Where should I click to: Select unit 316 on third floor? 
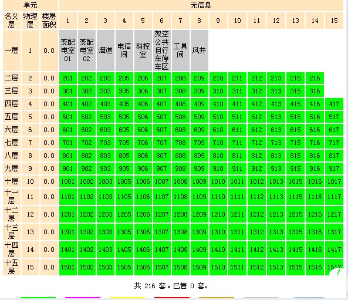[x=315, y=91]
